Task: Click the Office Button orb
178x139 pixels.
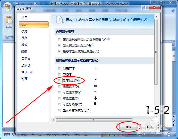Action: 8,6
